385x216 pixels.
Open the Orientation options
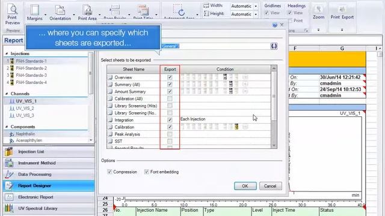click(x=60, y=13)
